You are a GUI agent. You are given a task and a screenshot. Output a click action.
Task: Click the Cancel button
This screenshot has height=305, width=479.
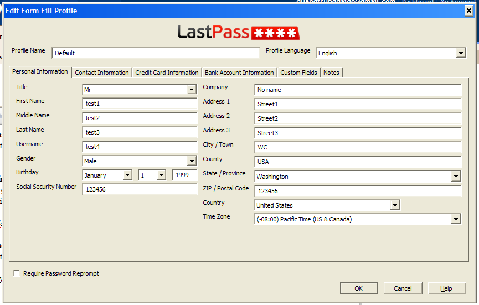point(403,288)
